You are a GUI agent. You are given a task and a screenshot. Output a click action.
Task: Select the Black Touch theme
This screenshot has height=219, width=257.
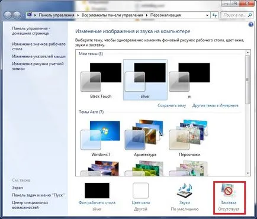[101, 80]
